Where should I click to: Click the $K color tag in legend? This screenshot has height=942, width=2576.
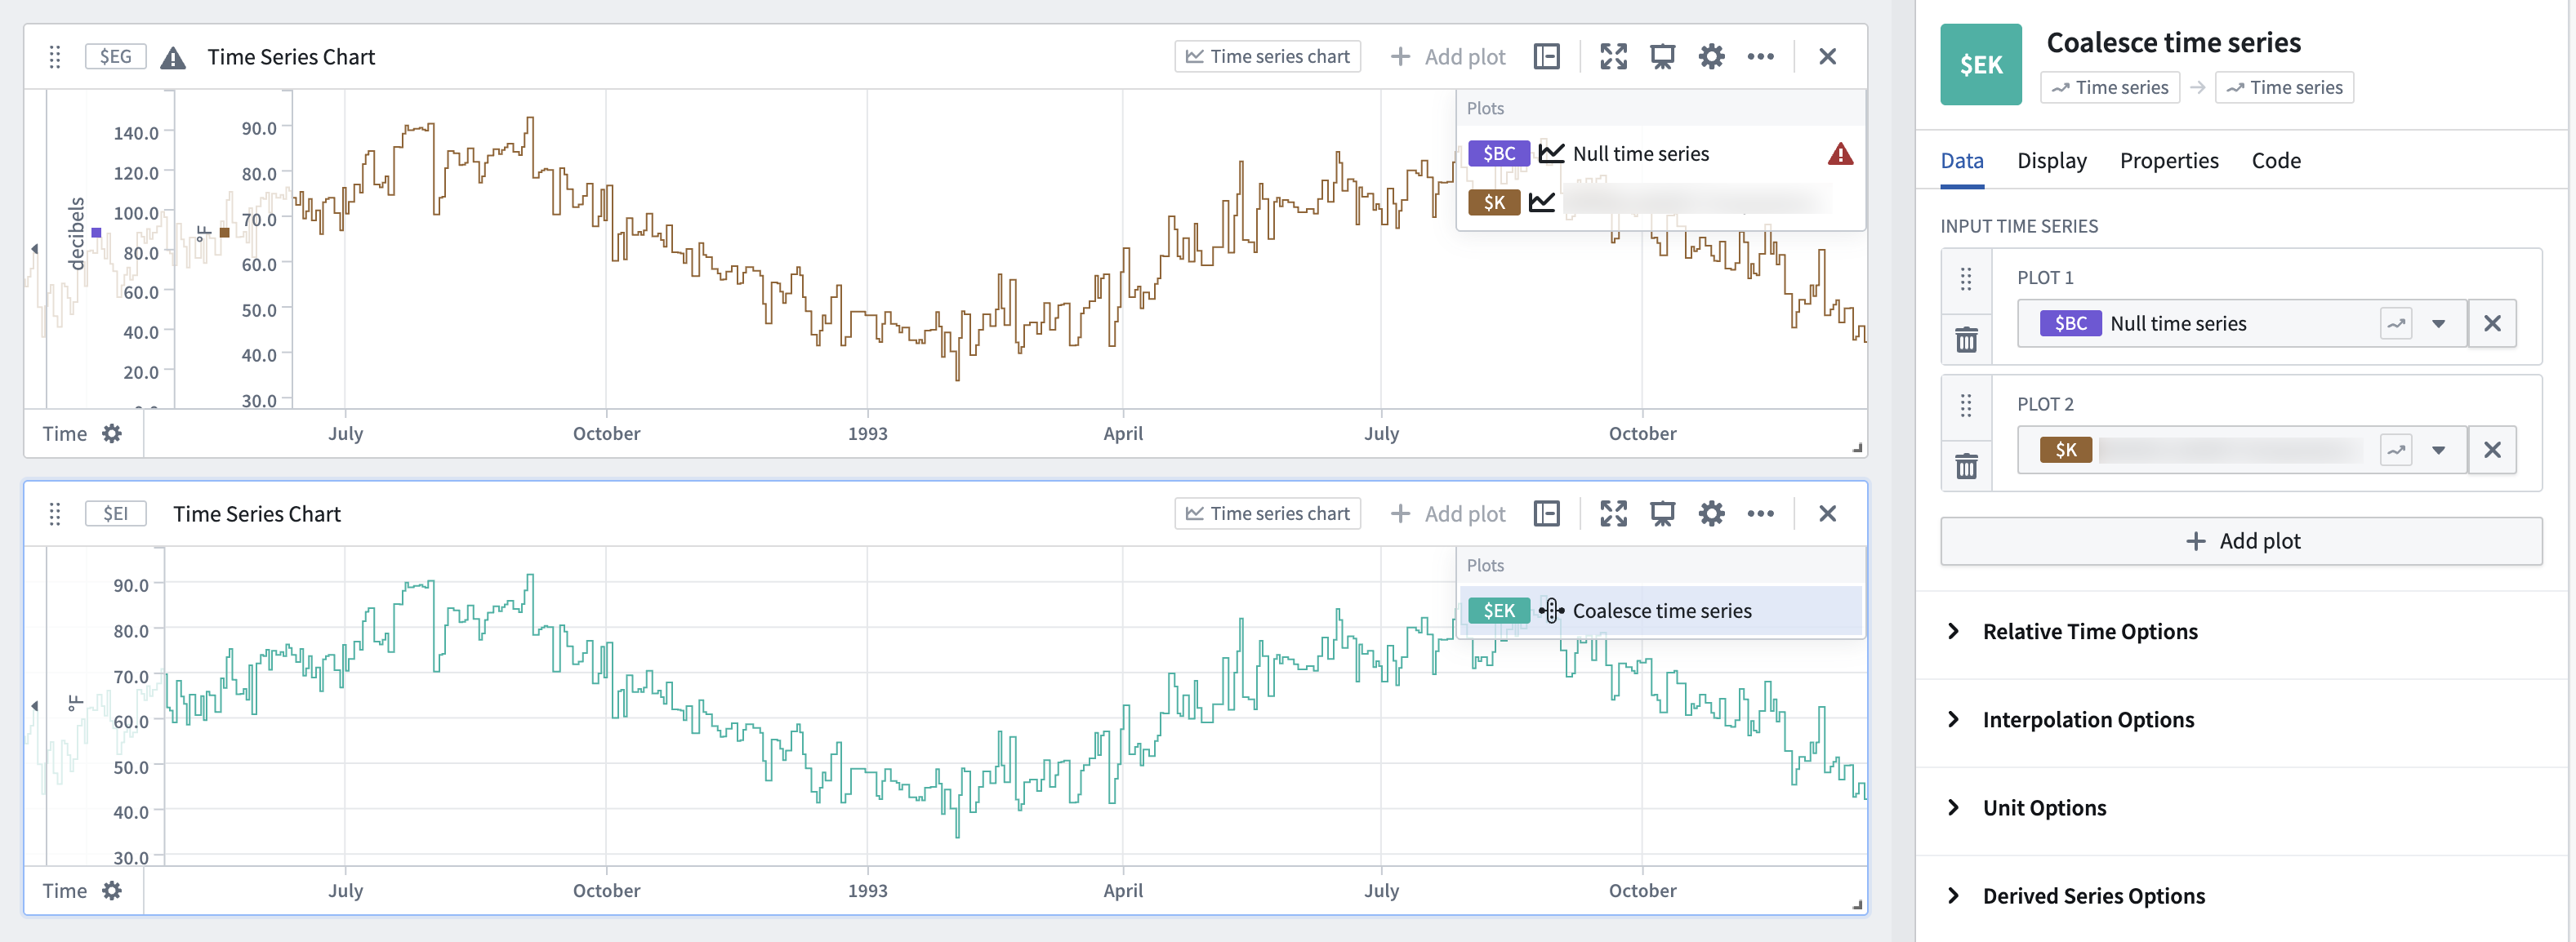point(1494,202)
